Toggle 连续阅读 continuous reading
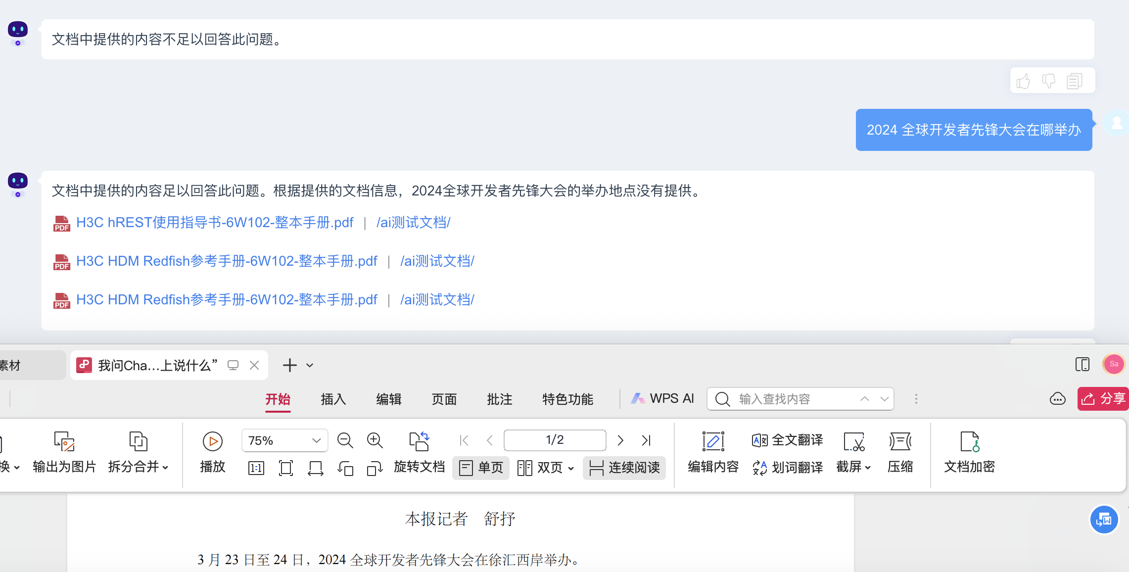Screen dimensions: 1129x572 pos(624,468)
